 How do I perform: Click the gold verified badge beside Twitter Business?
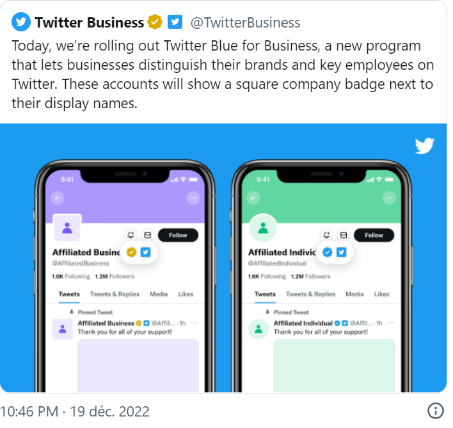tap(154, 22)
